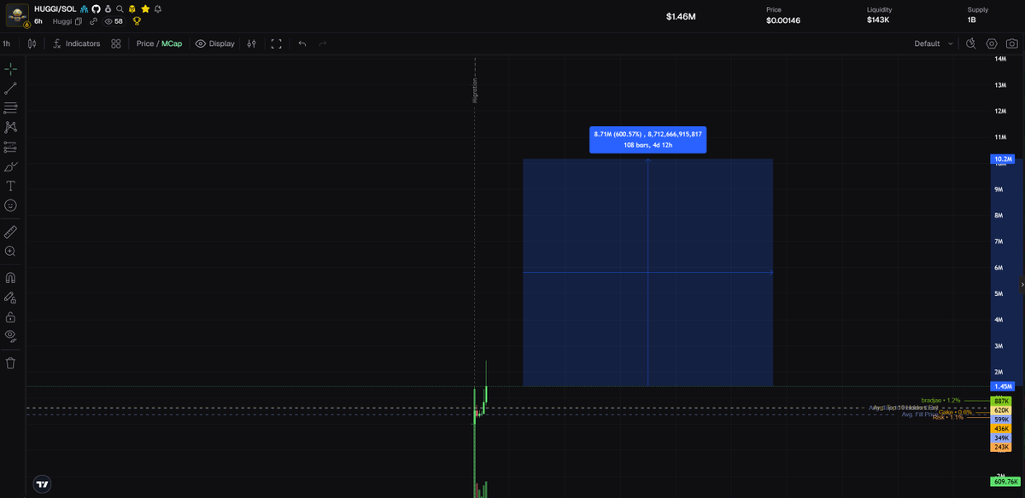The image size is (1025, 498).
Task: Open chart settings sliders icon
Action: pos(251,43)
